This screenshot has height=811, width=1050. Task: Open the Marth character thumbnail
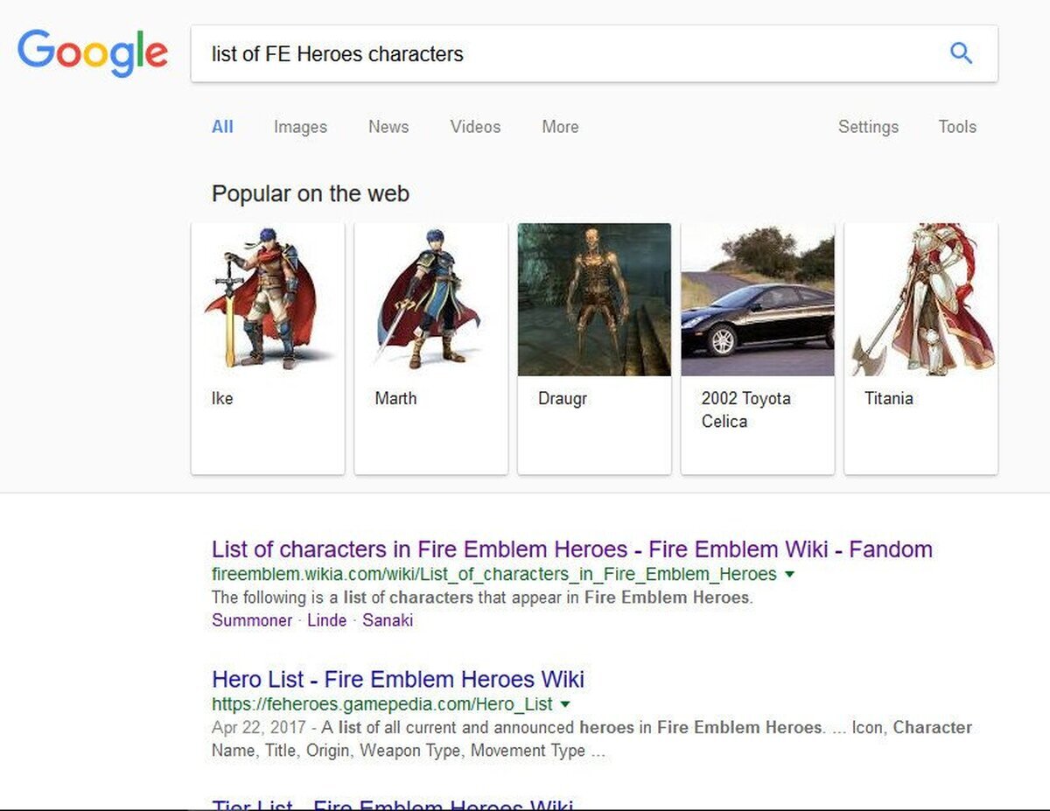(x=430, y=299)
